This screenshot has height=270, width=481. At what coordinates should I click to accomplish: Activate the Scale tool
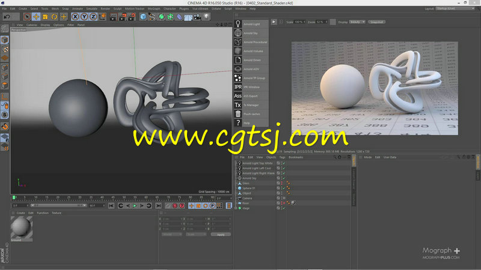45,17
